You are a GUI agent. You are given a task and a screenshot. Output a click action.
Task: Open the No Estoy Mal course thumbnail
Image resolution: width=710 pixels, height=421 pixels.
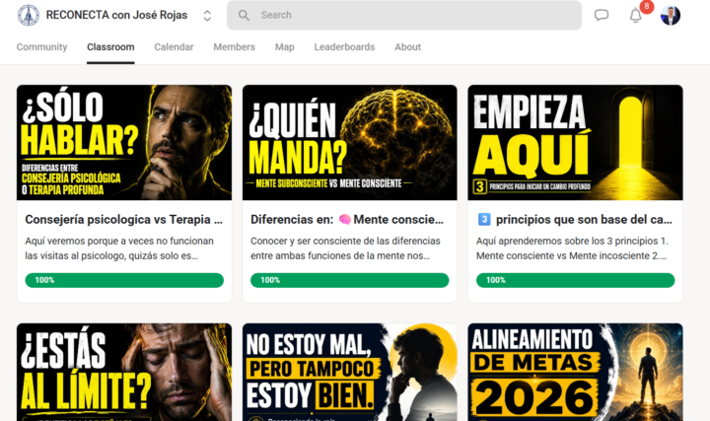point(349,372)
